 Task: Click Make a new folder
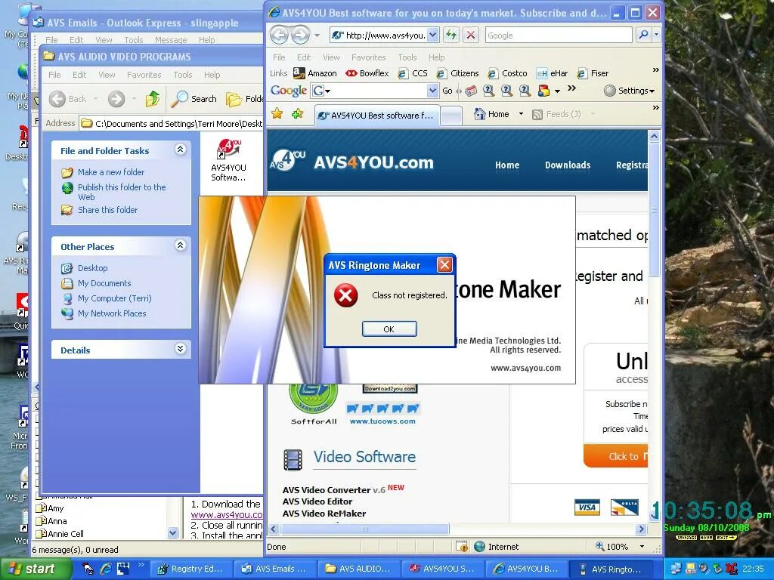tap(111, 172)
